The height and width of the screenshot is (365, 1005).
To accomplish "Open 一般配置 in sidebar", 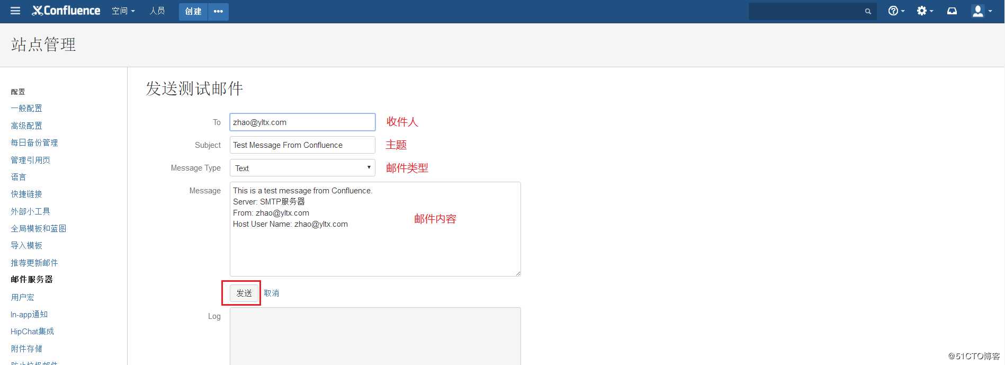I will click(26, 108).
